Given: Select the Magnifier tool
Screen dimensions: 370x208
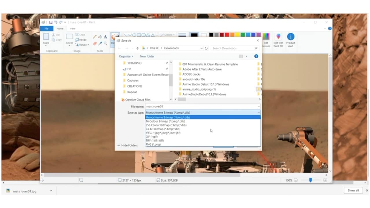Looking at the screenshot, I should point(105,43).
